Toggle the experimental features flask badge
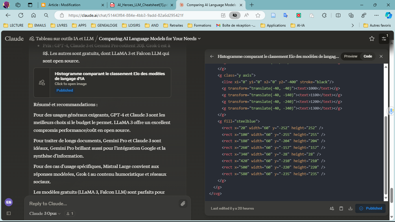 pos(70,214)
